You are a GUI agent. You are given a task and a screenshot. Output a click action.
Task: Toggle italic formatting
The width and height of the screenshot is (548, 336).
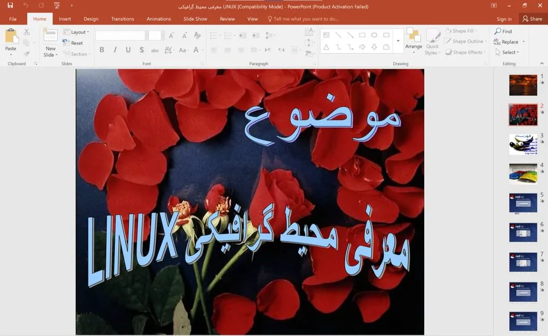click(115, 49)
